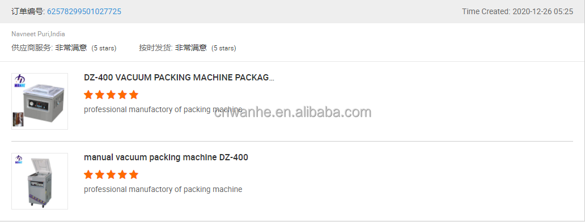Viewport: 585px width, 222px height.
Task: Click second star of DZ-400 VACUUM PACKING rating
Action: [100, 95]
